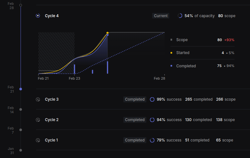Select the Scope legend label

tap(182, 40)
